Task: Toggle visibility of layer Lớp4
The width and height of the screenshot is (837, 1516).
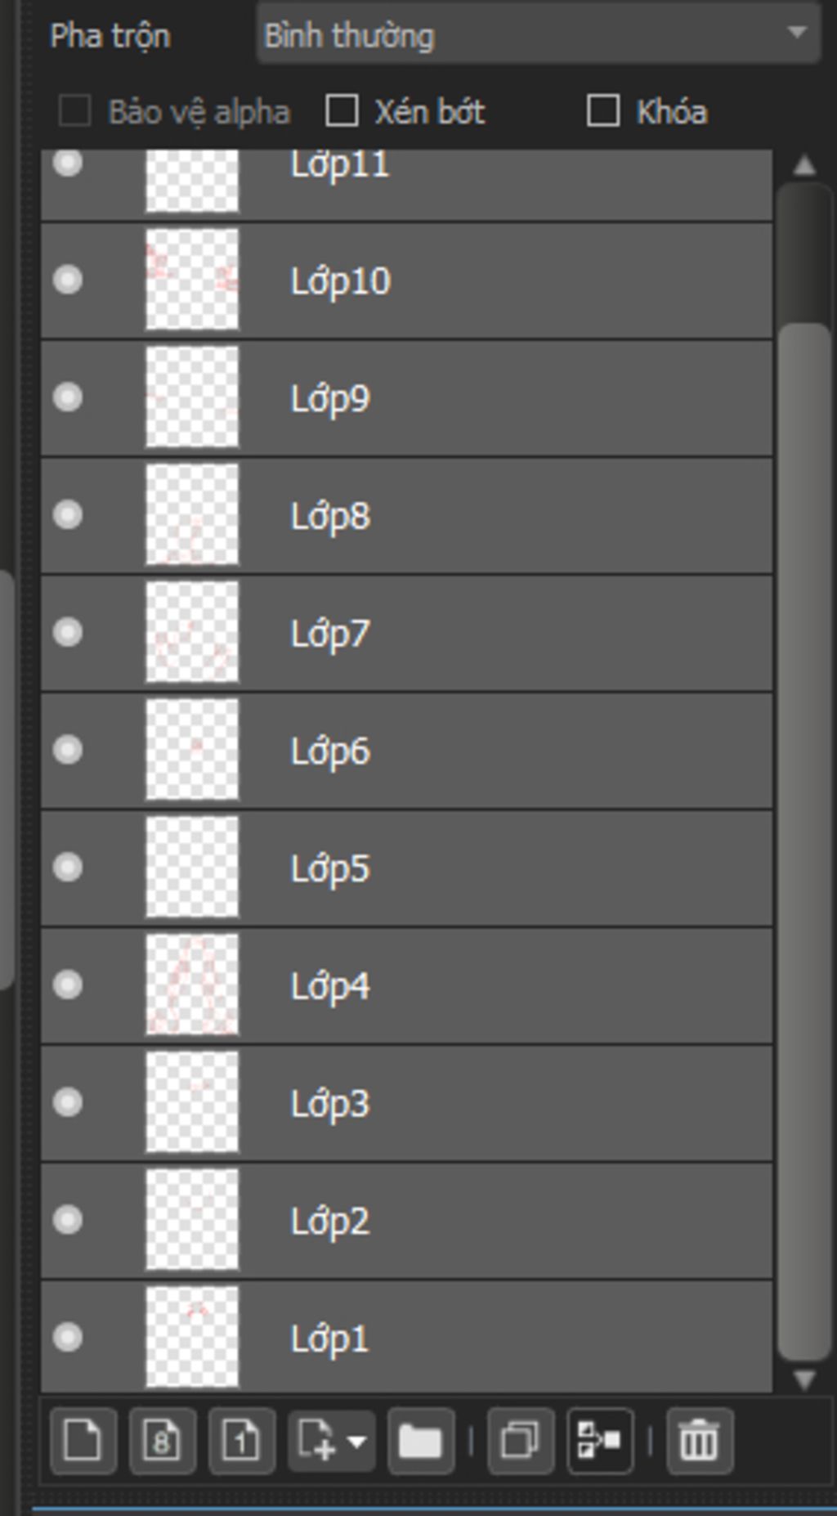Action: [68, 985]
